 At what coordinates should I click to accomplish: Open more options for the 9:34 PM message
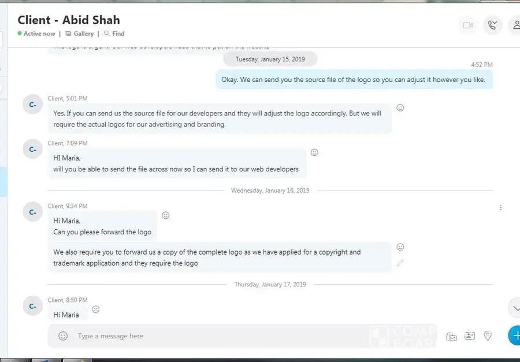(x=501, y=208)
